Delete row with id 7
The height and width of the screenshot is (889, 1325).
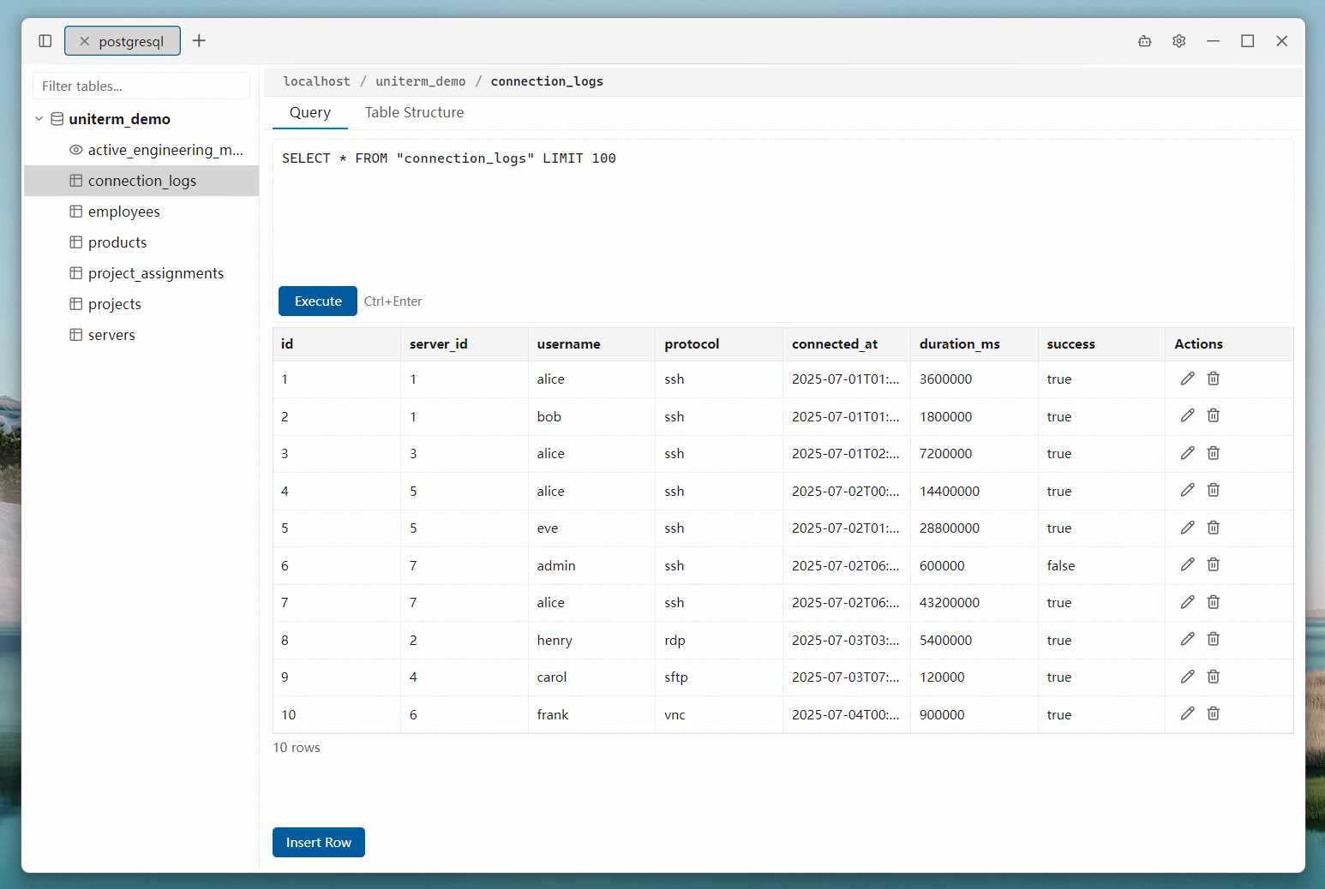(x=1214, y=602)
